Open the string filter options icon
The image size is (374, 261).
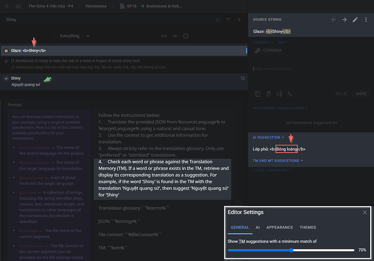tap(228, 20)
